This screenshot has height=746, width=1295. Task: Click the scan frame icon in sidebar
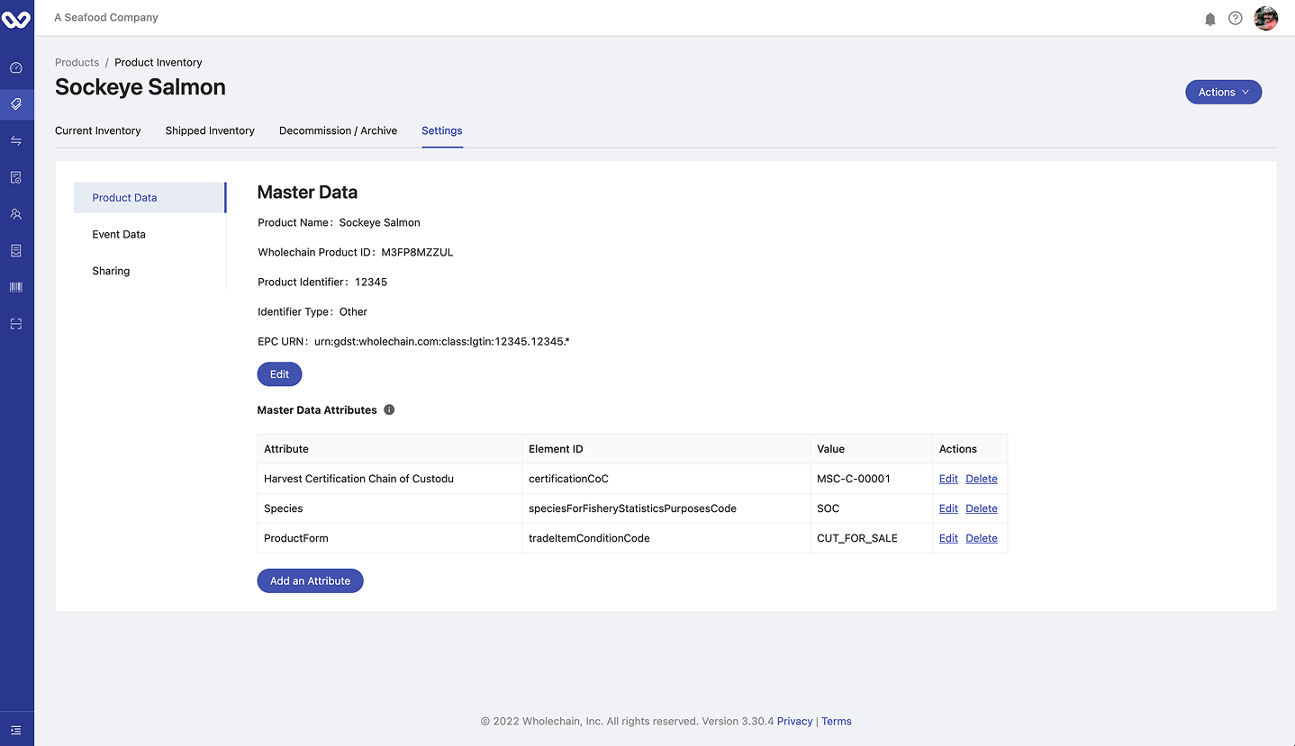click(16, 324)
